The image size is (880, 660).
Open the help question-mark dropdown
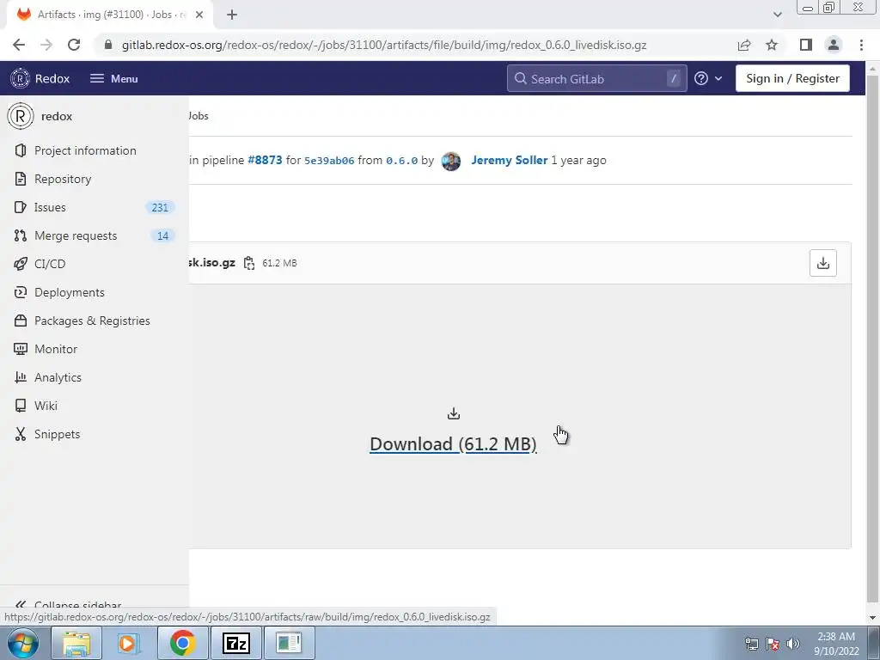708,78
